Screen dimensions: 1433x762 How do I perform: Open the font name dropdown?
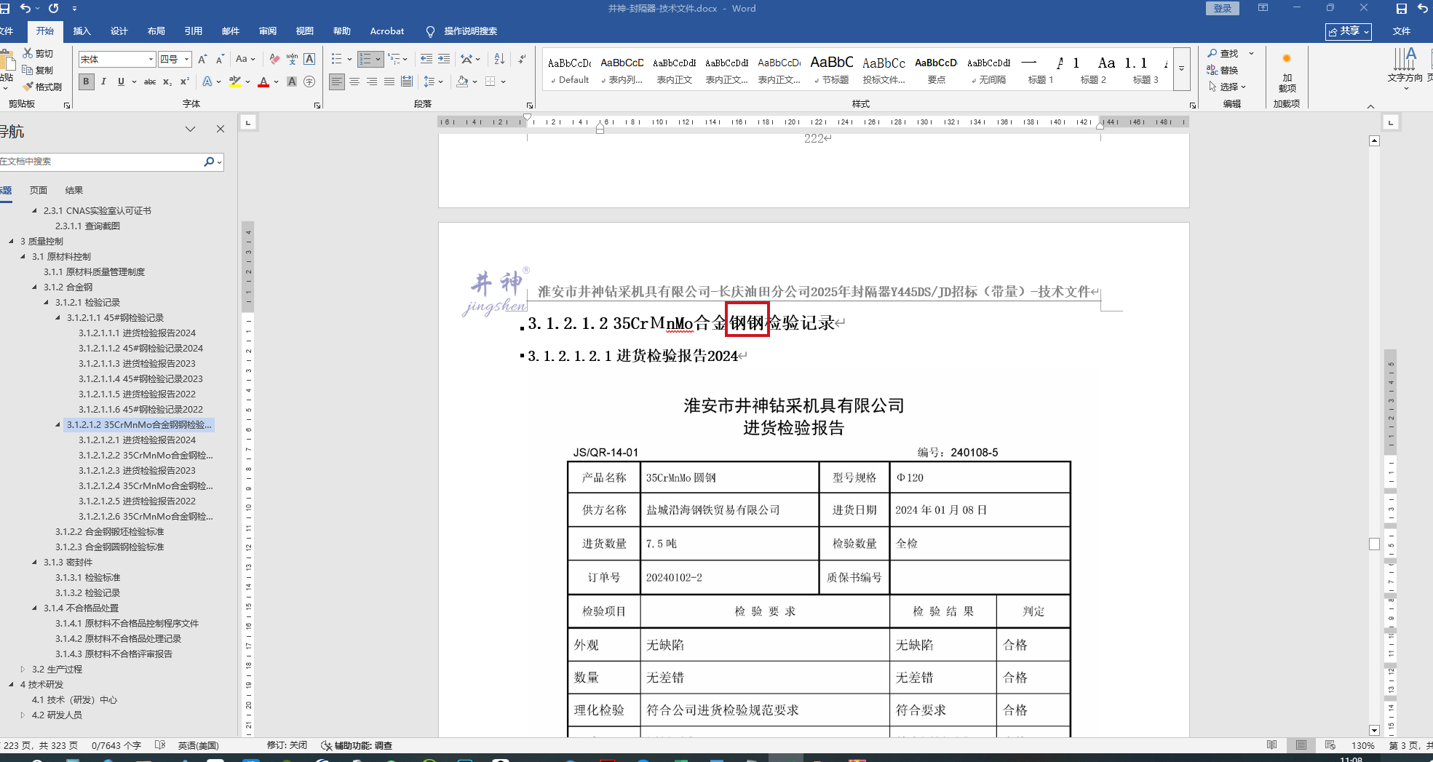pyautogui.click(x=151, y=60)
